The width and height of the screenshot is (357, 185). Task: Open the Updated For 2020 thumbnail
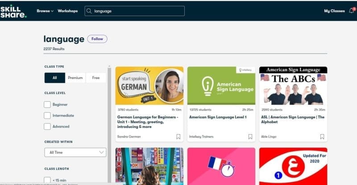coord(293,166)
